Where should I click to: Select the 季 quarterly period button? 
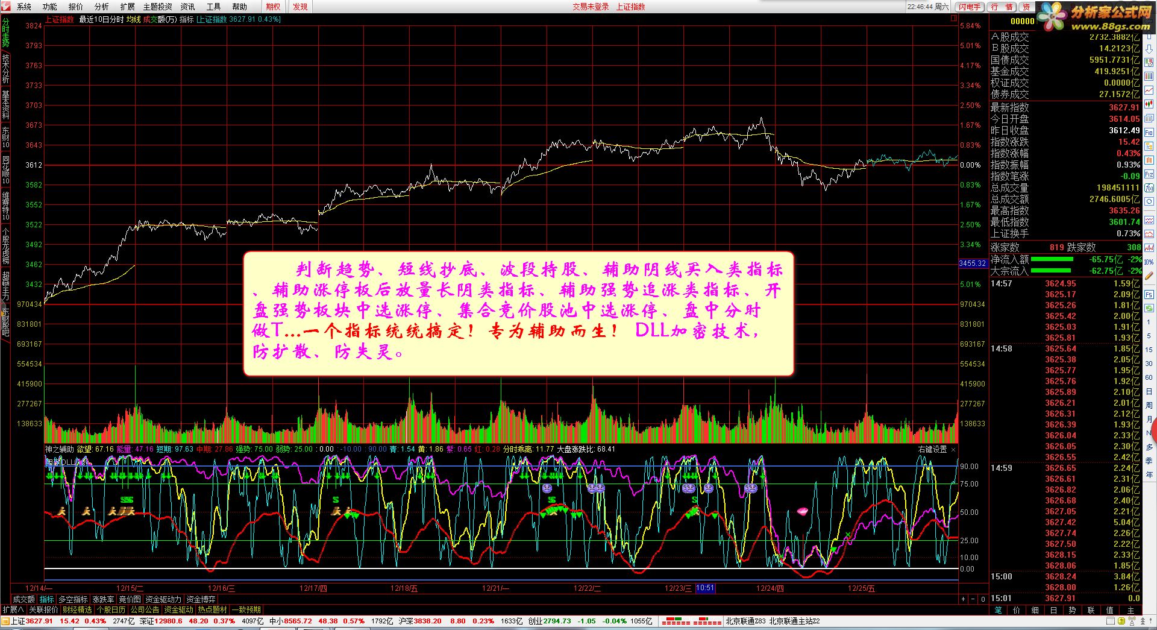(x=1149, y=461)
